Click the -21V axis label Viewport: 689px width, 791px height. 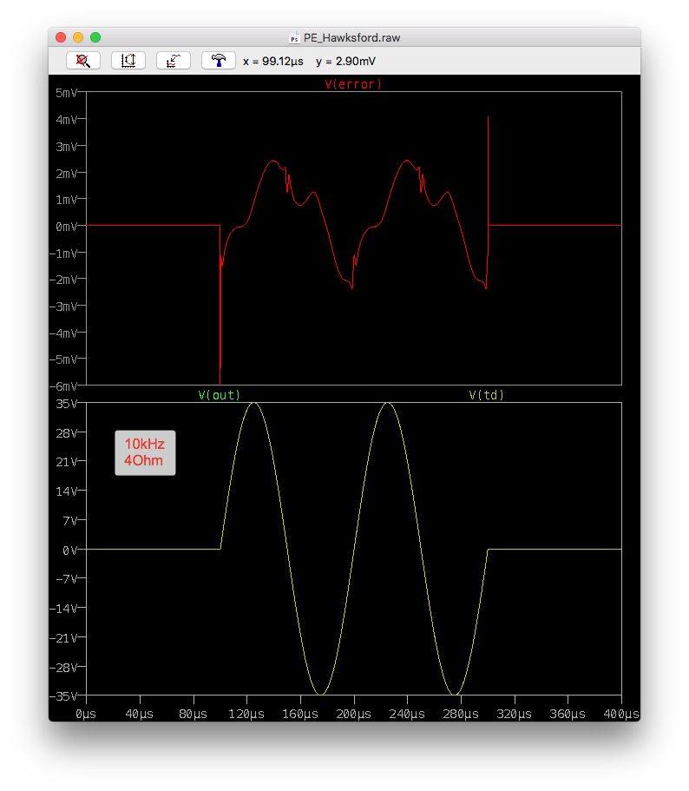click(x=63, y=638)
